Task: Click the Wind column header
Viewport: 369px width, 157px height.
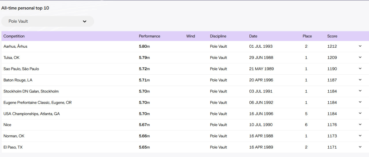Action: pos(191,36)
